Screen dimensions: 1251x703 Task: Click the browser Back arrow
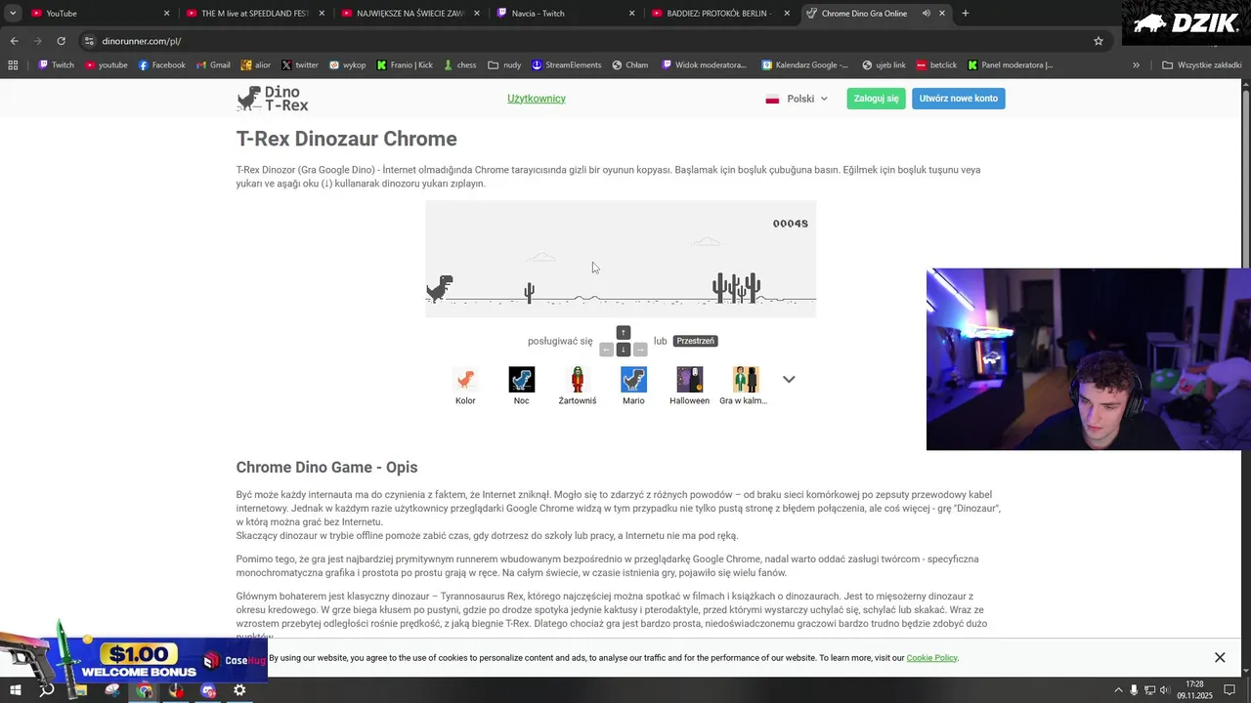14,41
